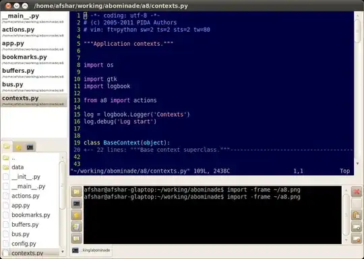
Task: Select contexts.py in the file browser list
Action: coord(30,253)
